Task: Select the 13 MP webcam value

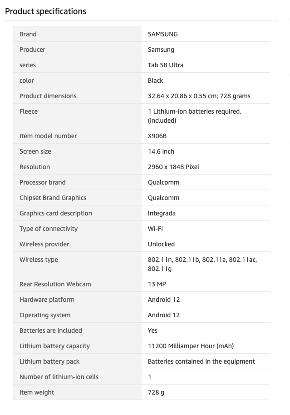Action: coord(157,284)
